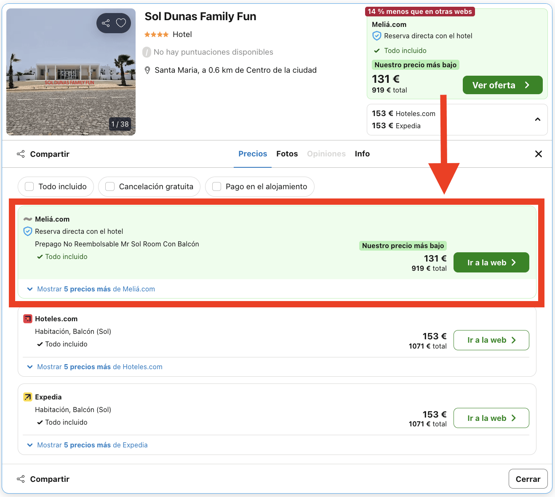Click the Nuestro precio más bajo badge in top offer
Viewport: 555px width, 497px height.
click(x=416, y=65)
